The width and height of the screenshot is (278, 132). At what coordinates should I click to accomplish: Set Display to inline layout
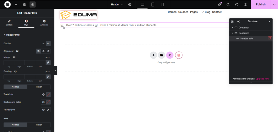[x=48, y=43]
